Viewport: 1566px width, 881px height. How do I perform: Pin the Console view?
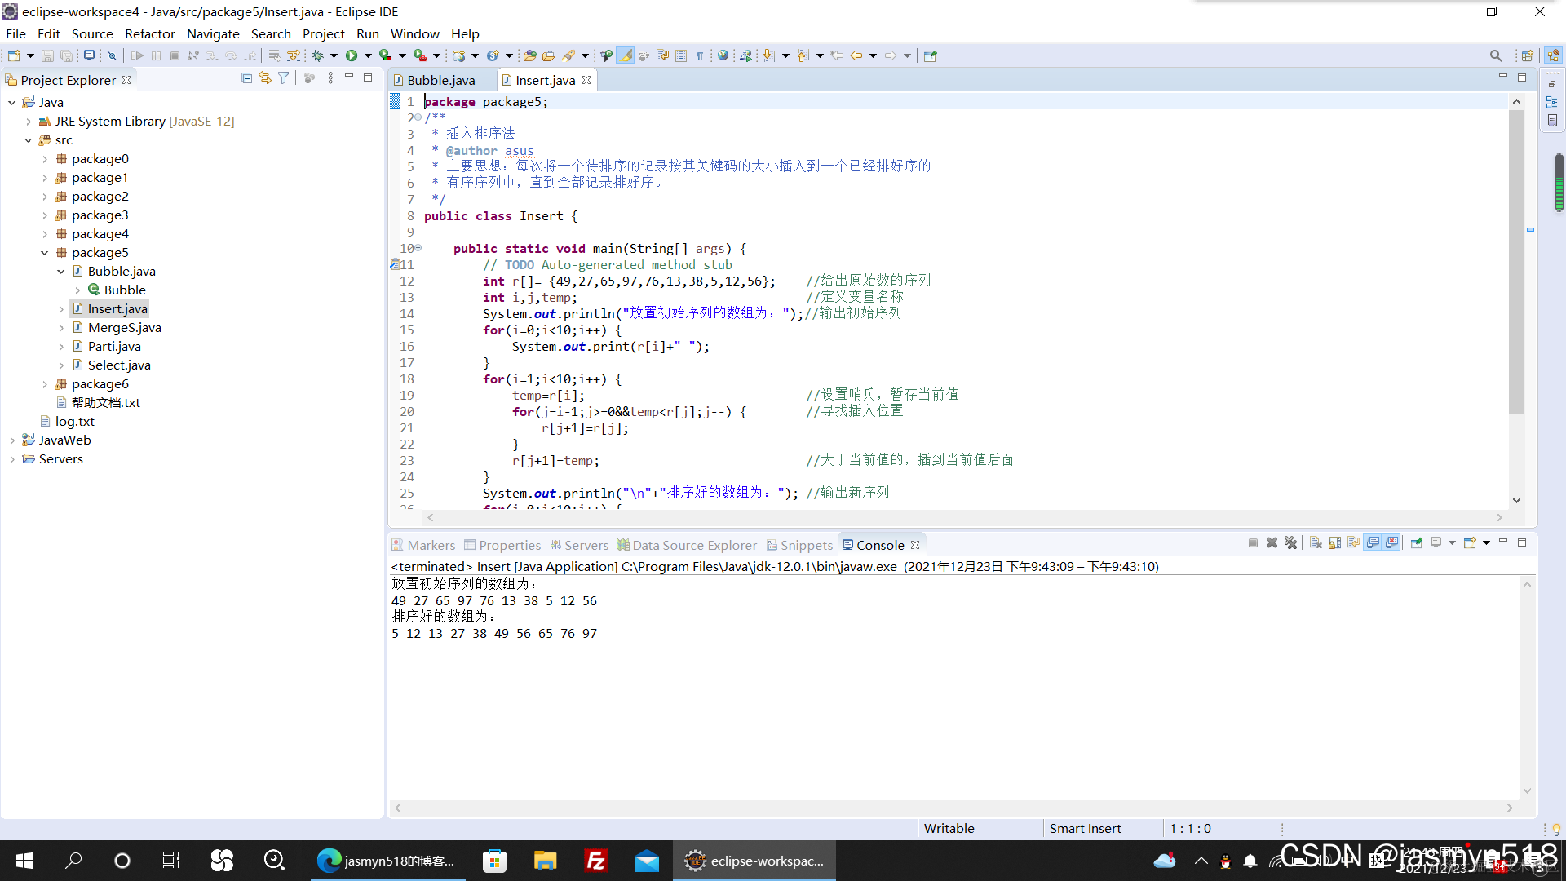[x=1416, y=543]
